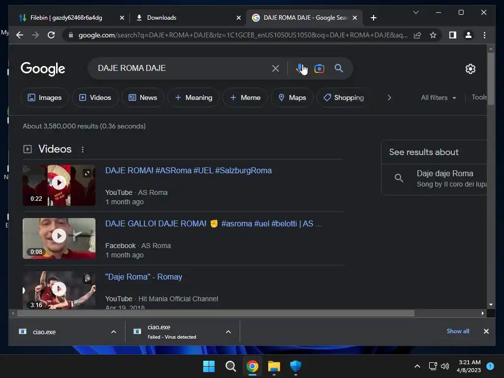Show more filter chips with right arrow

pos(389,97)
